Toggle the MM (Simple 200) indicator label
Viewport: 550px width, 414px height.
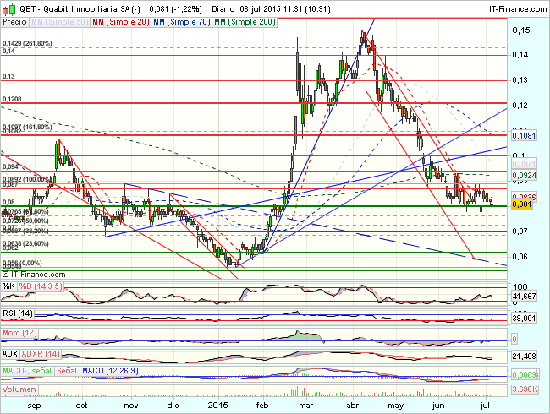245,22
